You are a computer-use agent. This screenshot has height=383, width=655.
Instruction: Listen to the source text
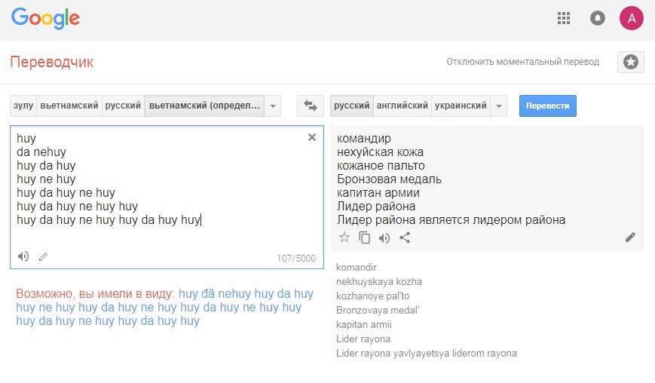point(23,256)
